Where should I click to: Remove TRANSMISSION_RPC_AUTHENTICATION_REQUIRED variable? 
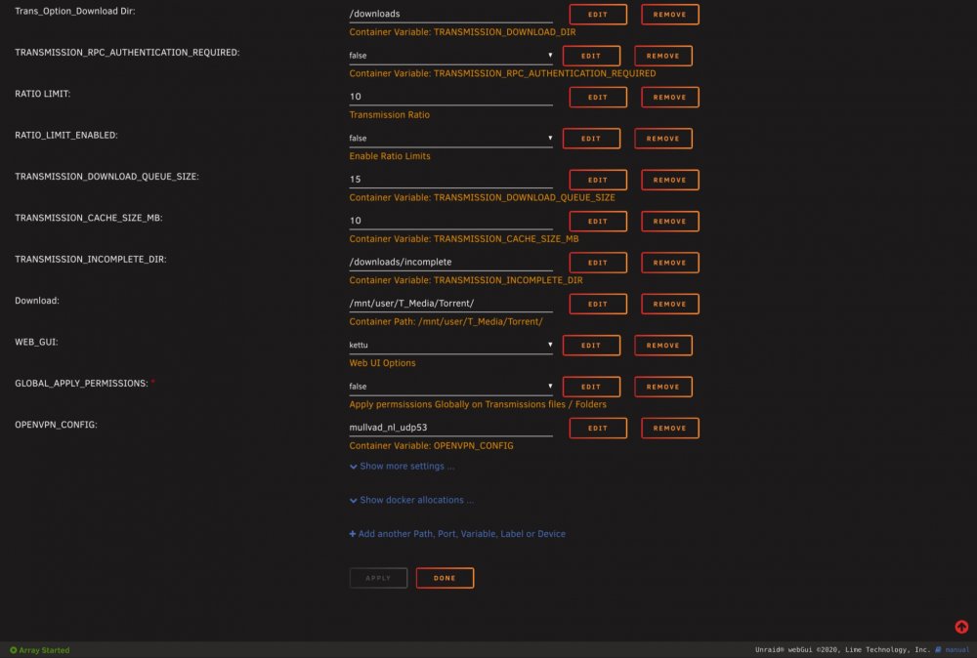[x=663, y=56]
